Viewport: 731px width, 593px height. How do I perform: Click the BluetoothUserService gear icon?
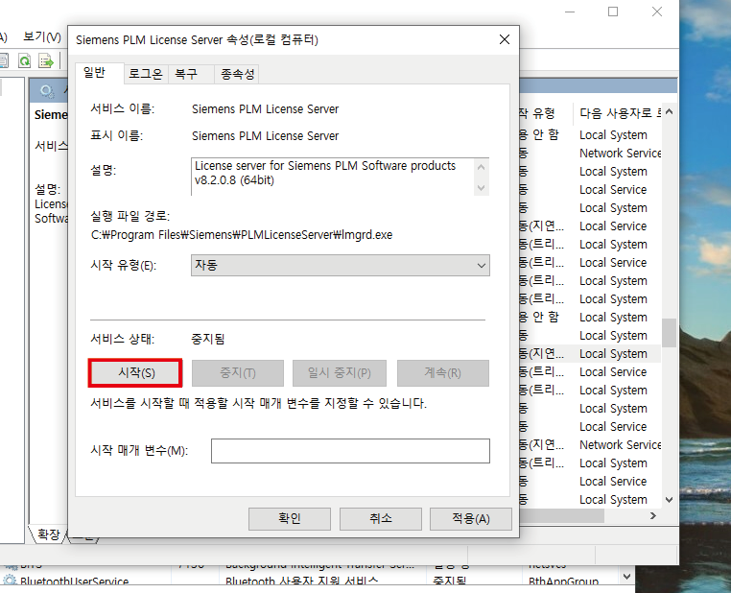pos(10,581)
